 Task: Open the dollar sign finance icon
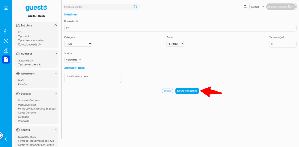(x=6, y=41)
